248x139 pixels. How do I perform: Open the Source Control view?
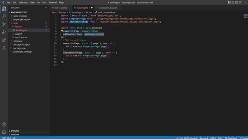click(4, 24)
